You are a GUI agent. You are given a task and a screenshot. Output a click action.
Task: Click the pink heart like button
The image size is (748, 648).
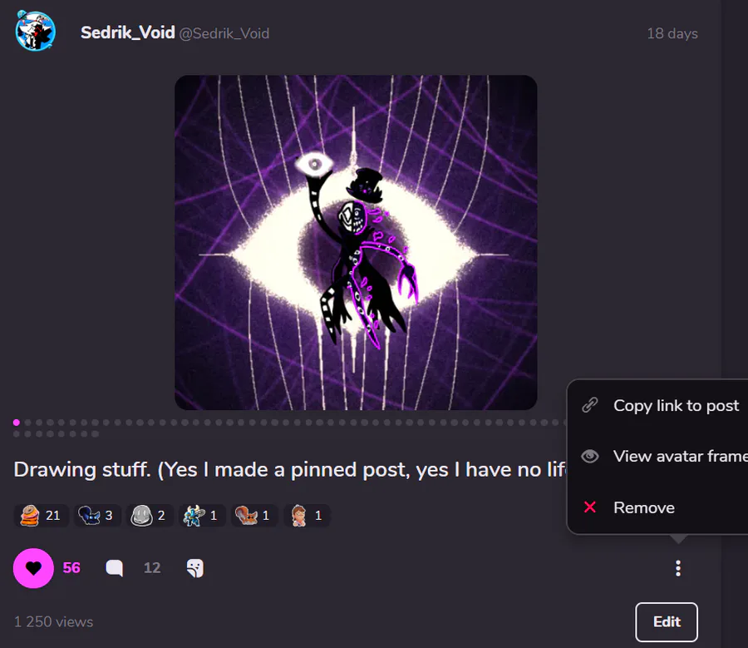point(33,568)
